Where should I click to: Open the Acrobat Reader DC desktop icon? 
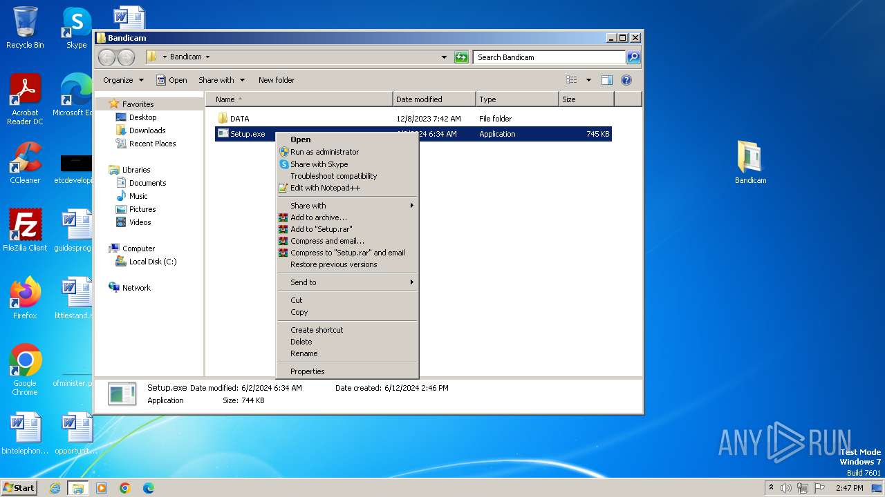point(25,99)
